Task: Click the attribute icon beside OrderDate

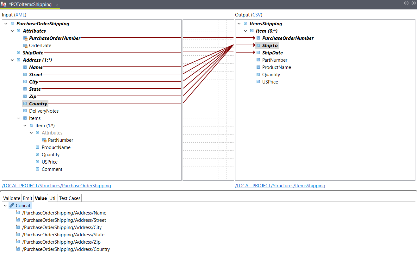Action: (x=25, y=45)
